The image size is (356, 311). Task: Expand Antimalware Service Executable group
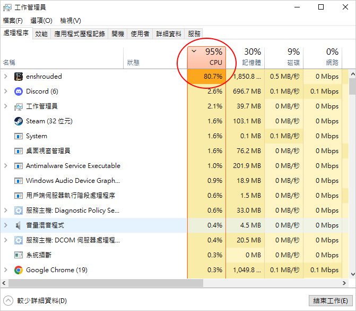6,166
